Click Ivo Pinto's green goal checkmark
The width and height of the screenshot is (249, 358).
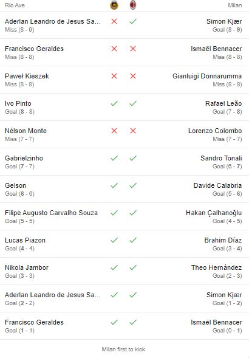pos(114,103)
